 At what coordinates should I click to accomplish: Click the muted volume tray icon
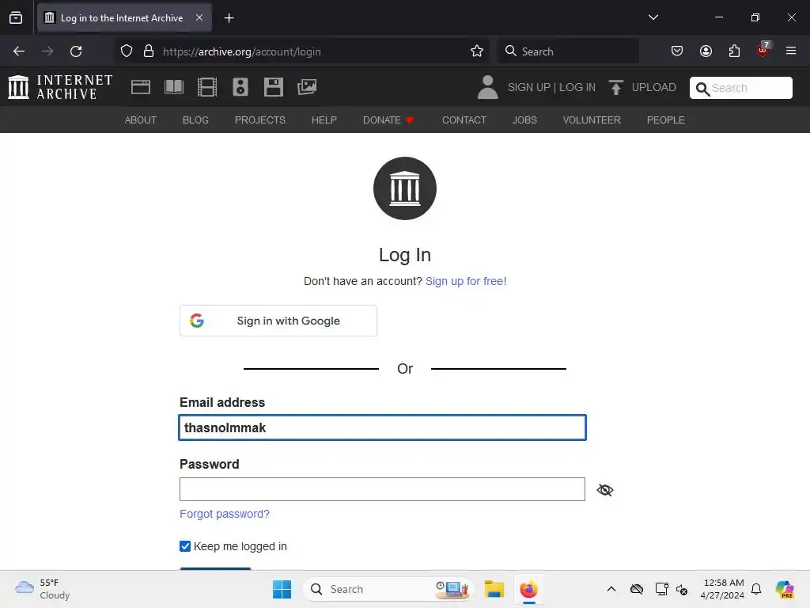681,589
